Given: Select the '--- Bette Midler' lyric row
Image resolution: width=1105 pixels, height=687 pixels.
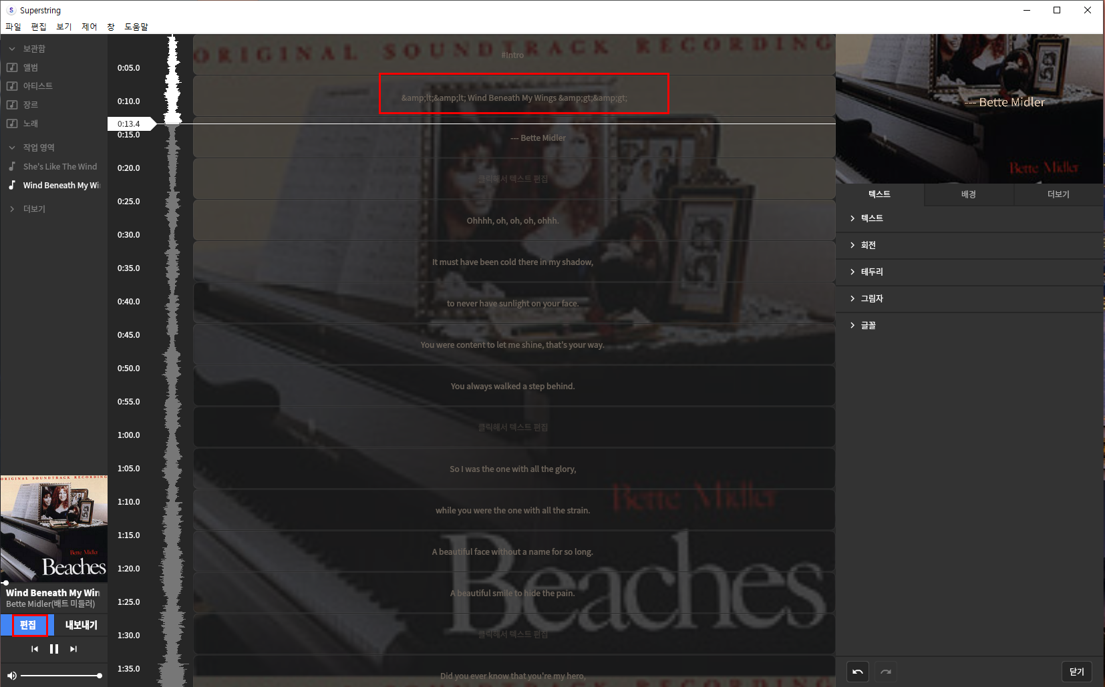Looking at the screenshot, I should 514,138.
